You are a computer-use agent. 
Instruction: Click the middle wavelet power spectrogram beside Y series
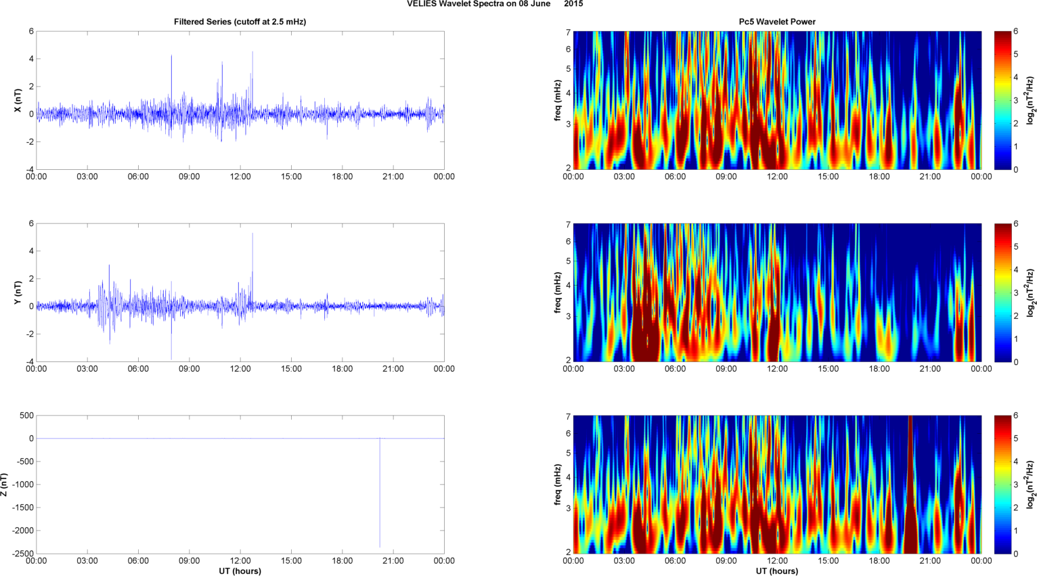[777, 292]
